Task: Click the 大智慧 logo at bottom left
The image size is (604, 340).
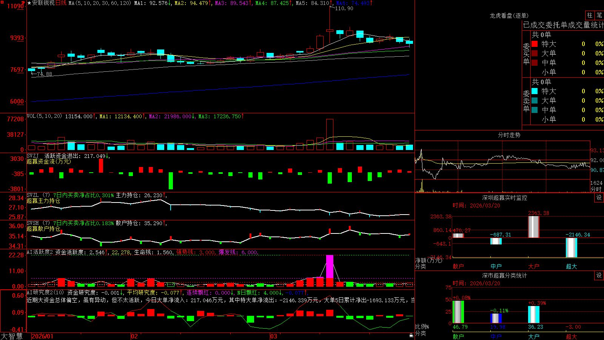Action: (x=12, y=336)
